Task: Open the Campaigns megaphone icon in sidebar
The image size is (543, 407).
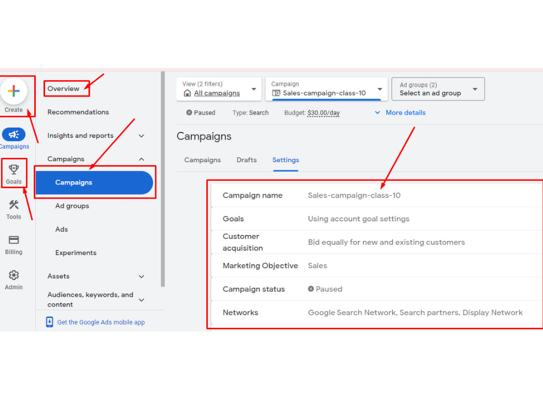Action: pyautogui.click(x=14, y=134)
